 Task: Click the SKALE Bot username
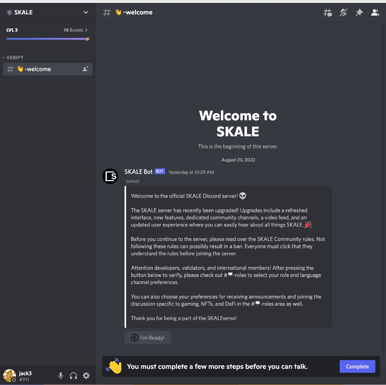pos(138,172)
